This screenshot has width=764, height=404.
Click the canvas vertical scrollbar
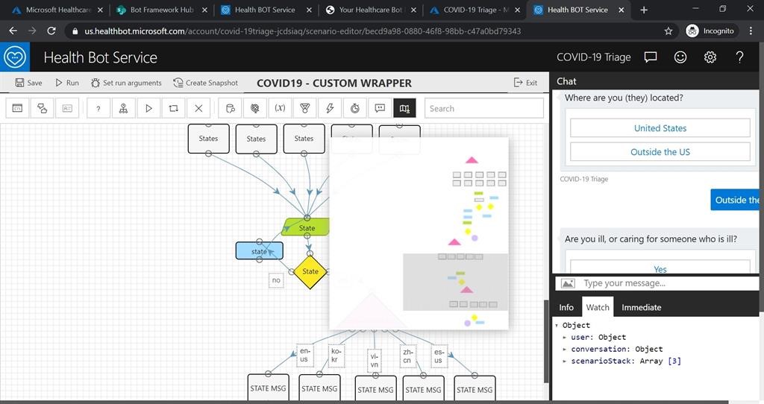pyautogui.click(x=545, y=342)
